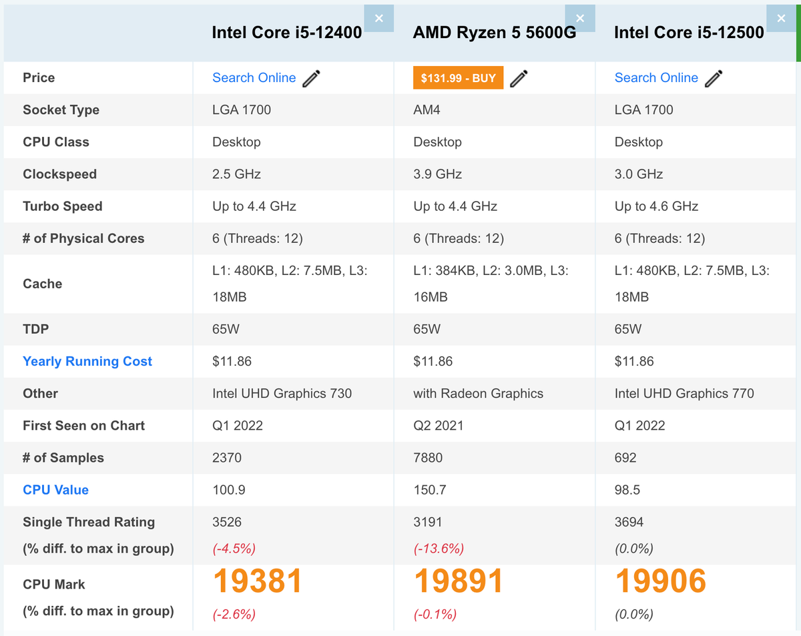Open the Yearly Running Cost explanation

pos(87,361)
